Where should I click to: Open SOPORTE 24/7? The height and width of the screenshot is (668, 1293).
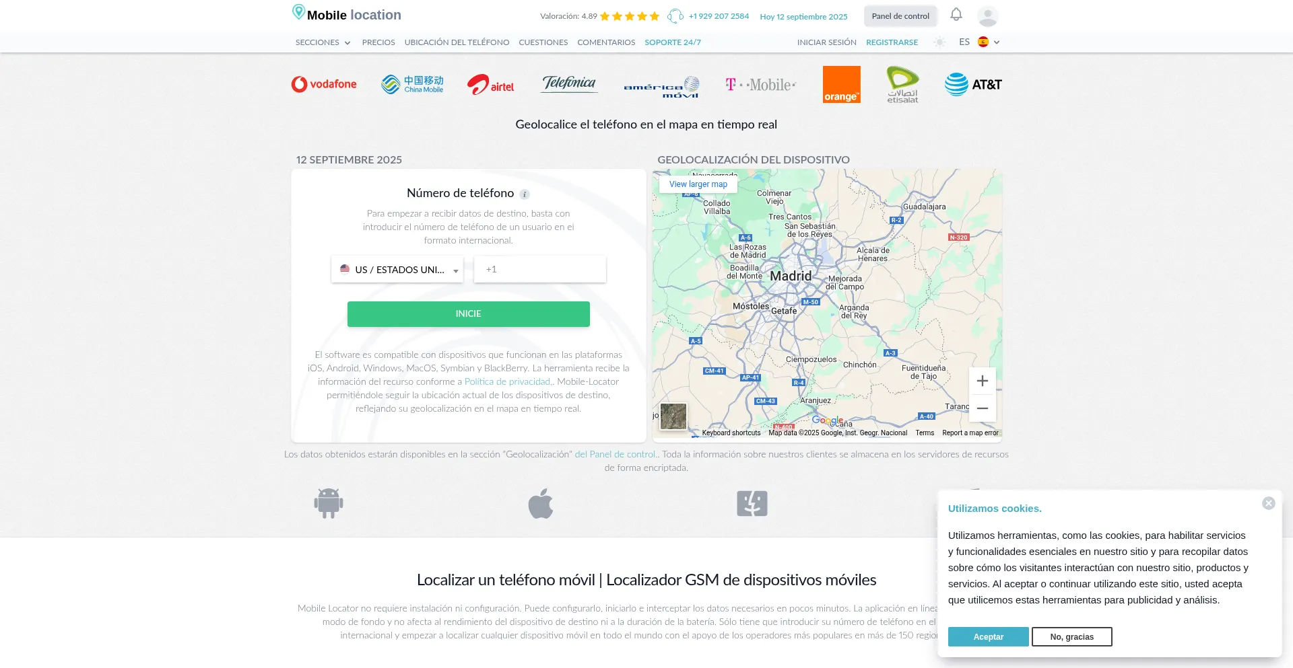click(673, 42)
